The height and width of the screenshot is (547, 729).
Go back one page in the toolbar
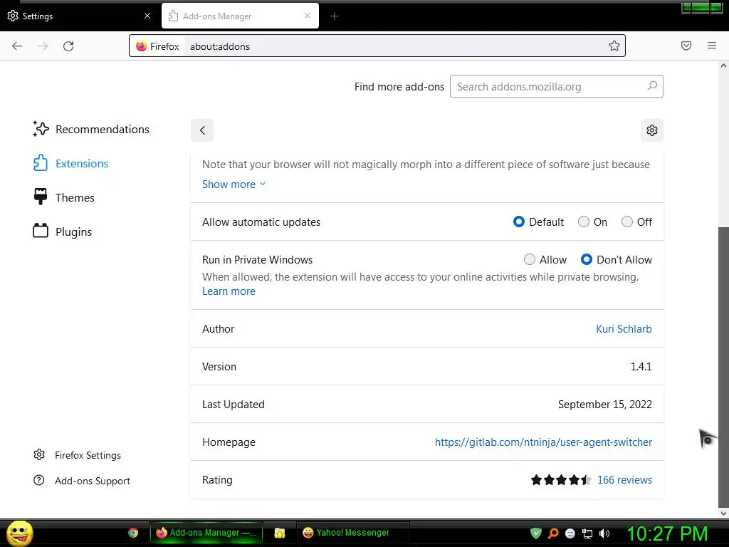click(x=17, y=46)
